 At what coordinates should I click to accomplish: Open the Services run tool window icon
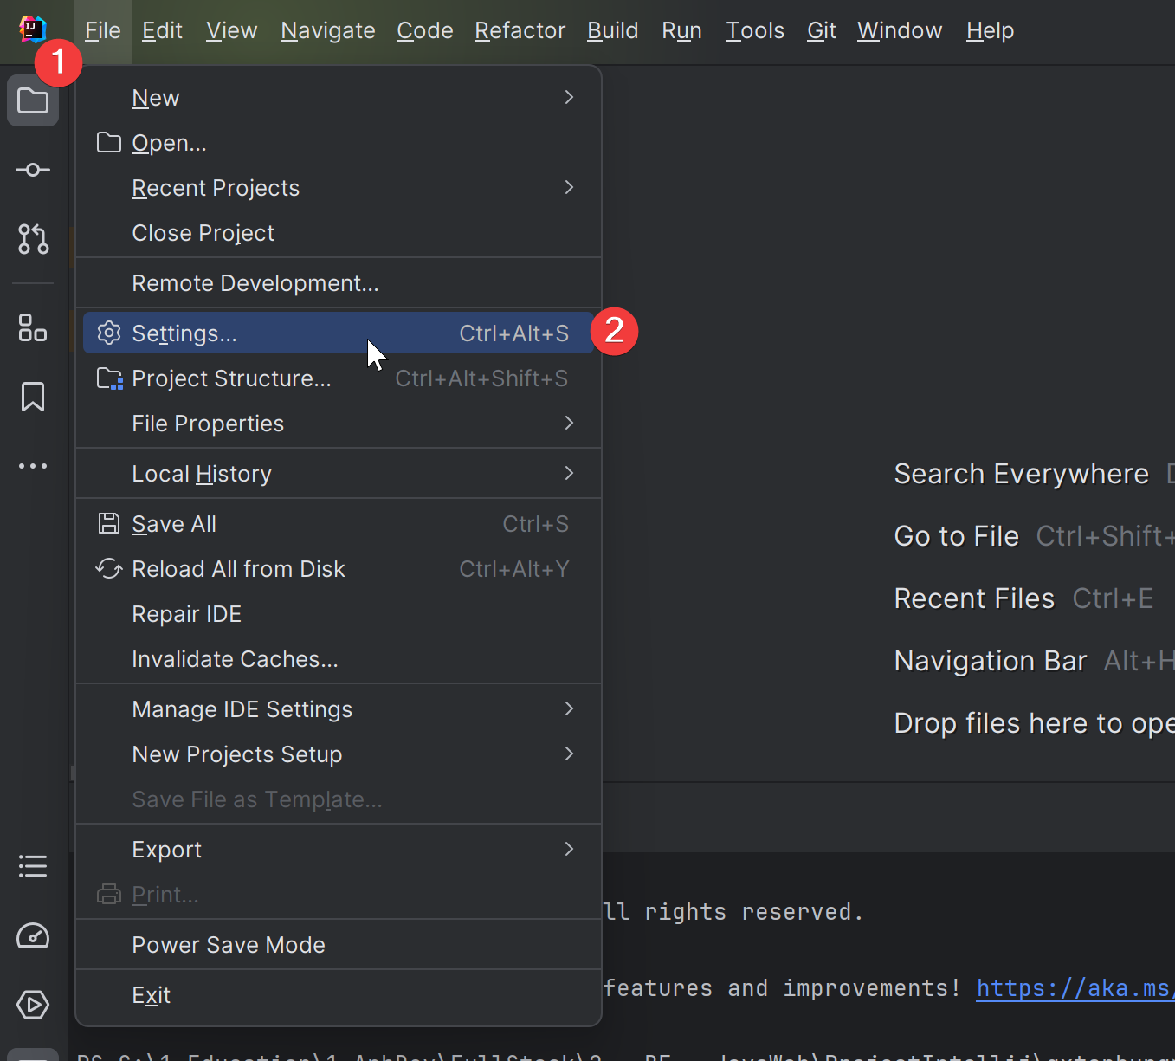[33, 1005]
